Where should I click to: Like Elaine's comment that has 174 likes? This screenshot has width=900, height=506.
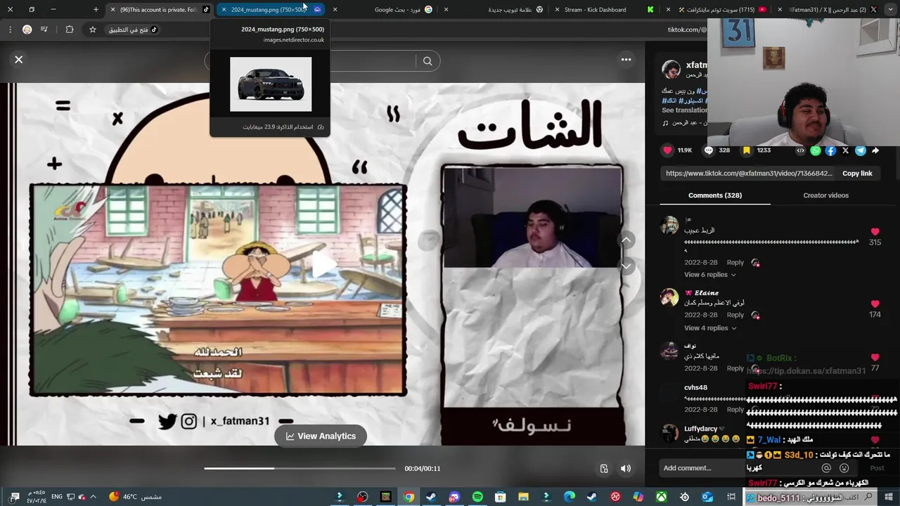(x=875, y=304)
